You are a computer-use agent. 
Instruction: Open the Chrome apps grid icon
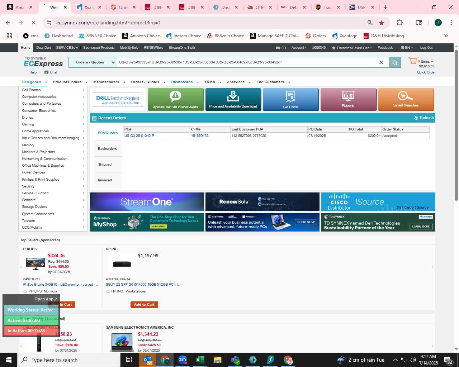click(9, 36)
